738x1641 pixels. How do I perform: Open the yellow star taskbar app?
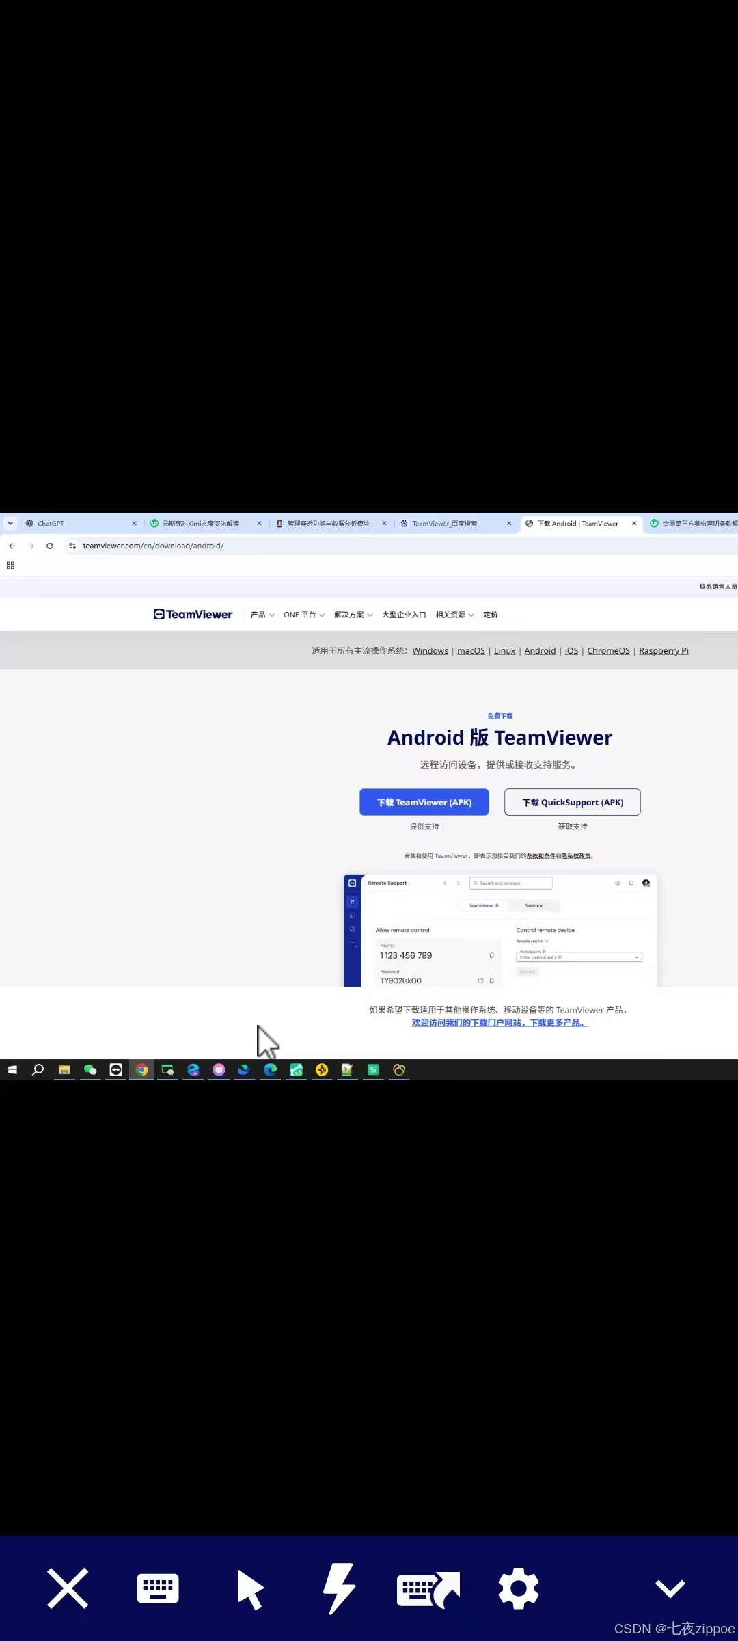(322, 1070)
